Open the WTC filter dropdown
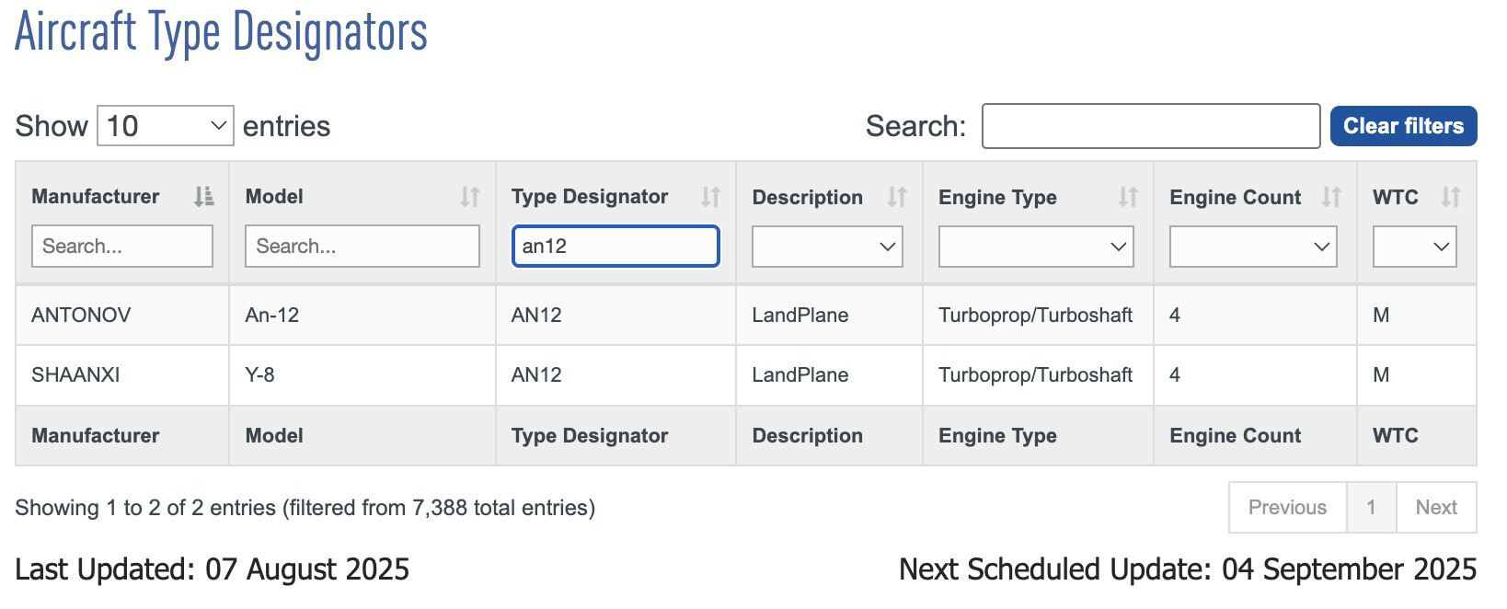The width and height of the screenshot is (1507, 609). pos(1414,247)
